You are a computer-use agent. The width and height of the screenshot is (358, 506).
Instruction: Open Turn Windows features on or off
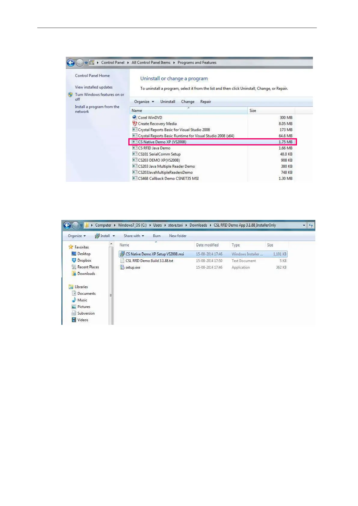99,97
